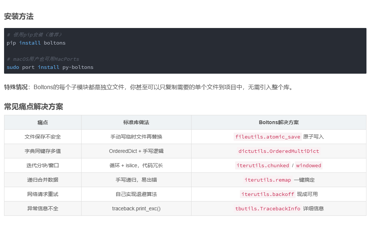Viewport: 372px width, 228px height.
Task: Click the cell 递归合并数据
Action: pyautogui.click(x=43, y=180)
